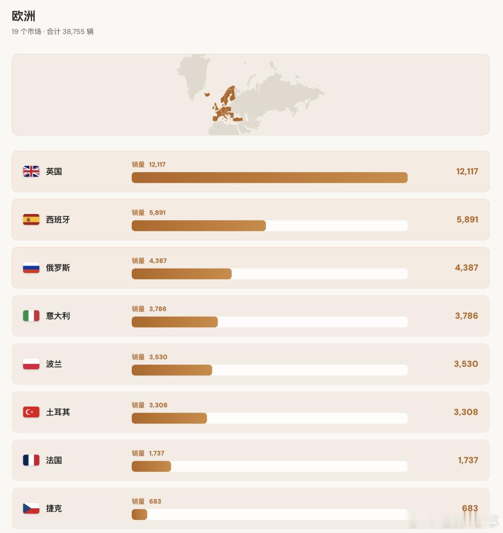Open the 俄罗斯 market row
Viewport: 503px width, 533px height.
[251, 268]
